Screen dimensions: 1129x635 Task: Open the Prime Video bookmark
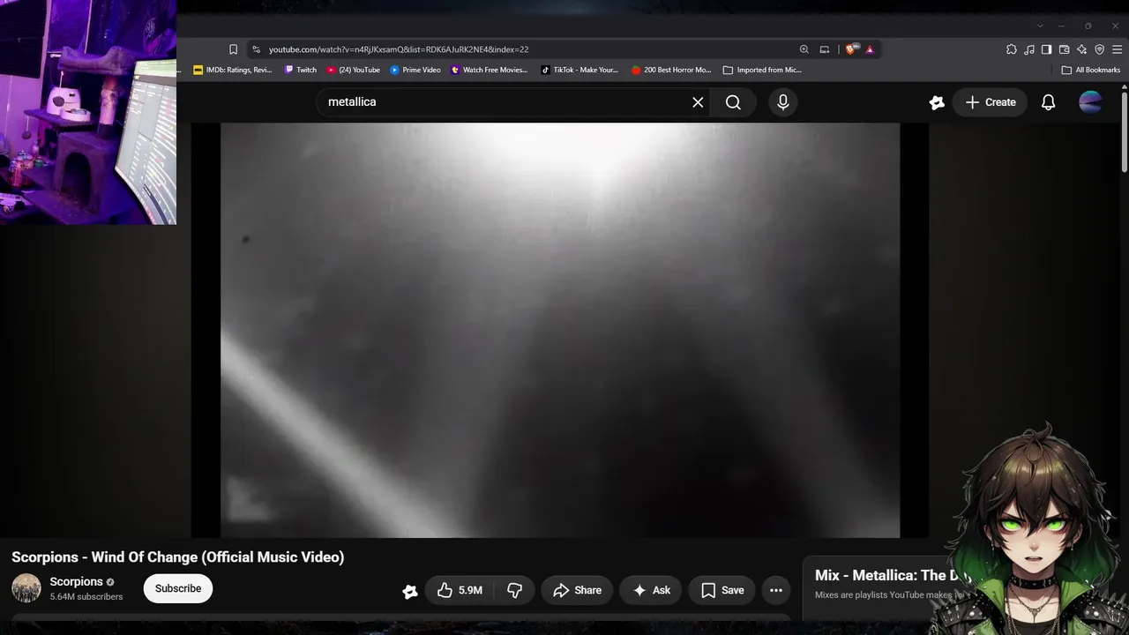(415, 70)
